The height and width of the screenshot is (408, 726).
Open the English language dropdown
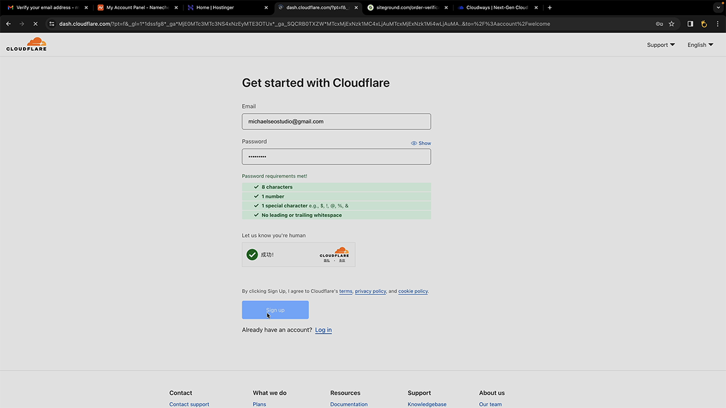pos(700,45)
